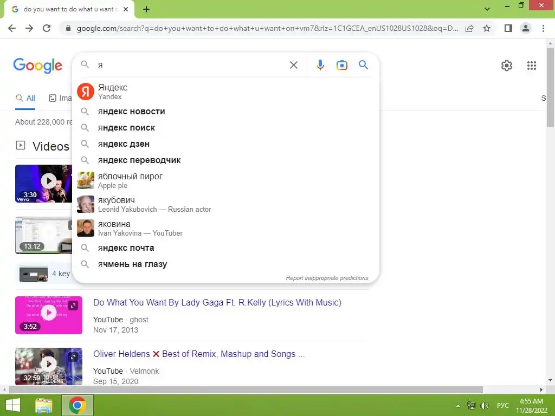Click Chrome icon on taskbar
Image resolution: width=555 pixels, height=416 pixels.
[x=78, y=405]
